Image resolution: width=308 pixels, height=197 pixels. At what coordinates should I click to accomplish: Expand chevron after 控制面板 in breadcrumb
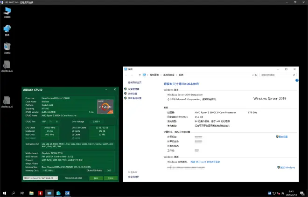(x=161, y=75)
